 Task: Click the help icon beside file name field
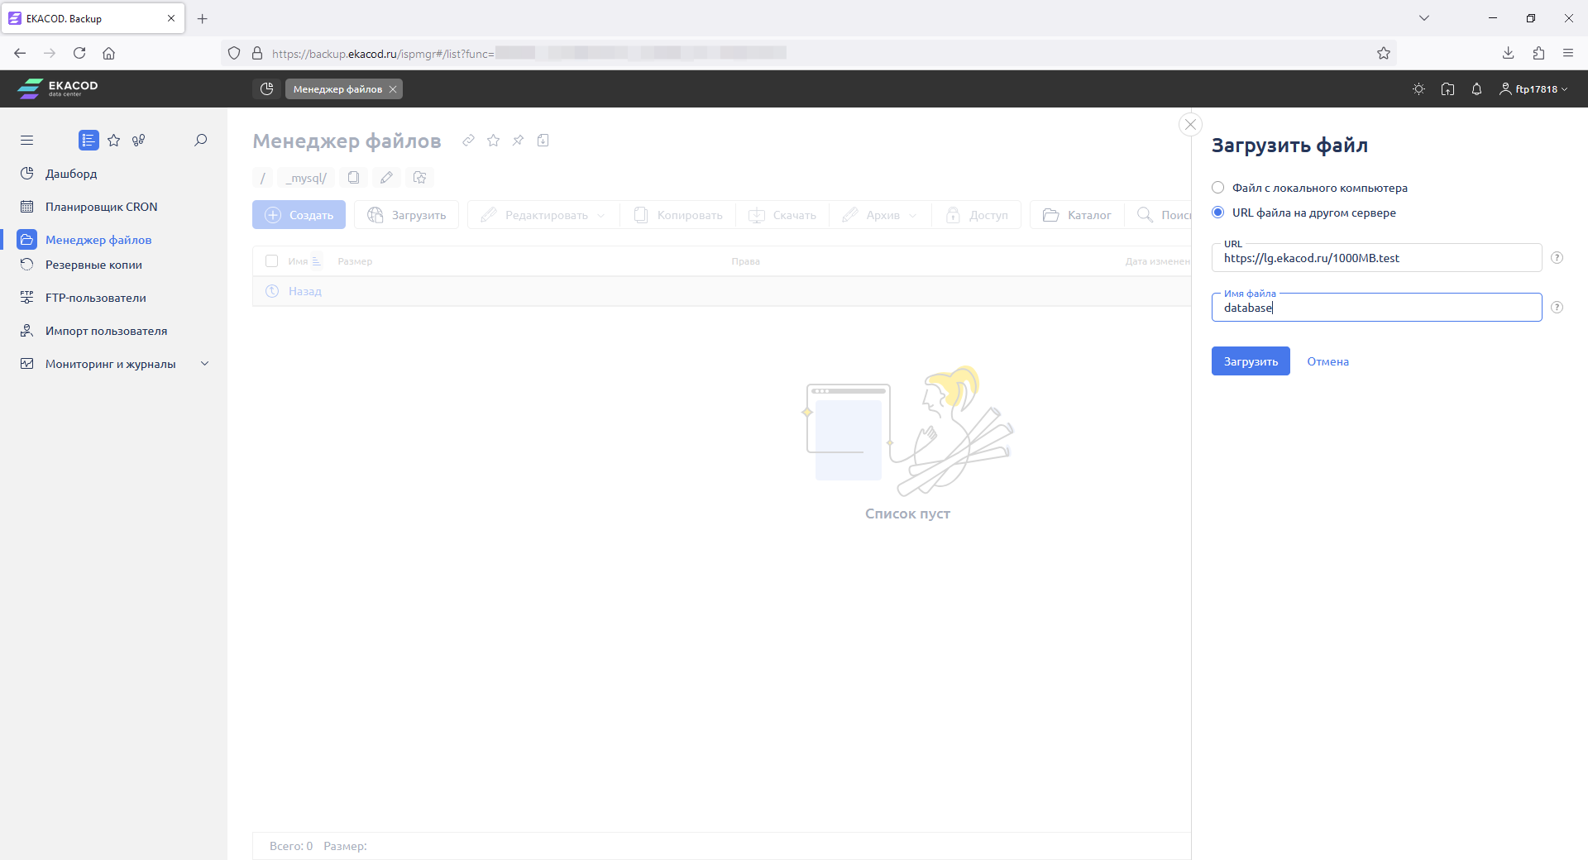click(1557, 308)
